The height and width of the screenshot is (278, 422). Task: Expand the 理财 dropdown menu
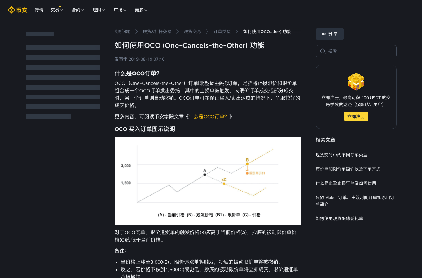tap(99, 10)
